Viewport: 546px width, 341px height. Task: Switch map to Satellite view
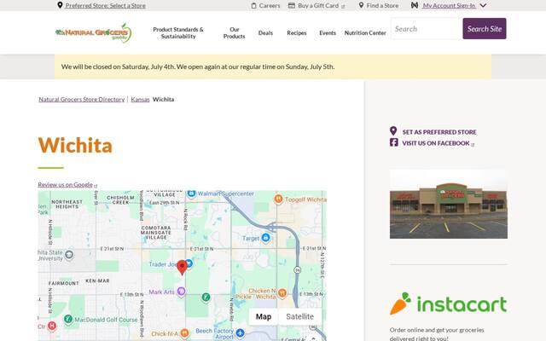[299, 316]
